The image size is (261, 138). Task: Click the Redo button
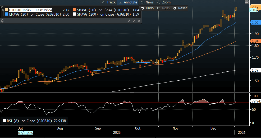coord(163,8)
